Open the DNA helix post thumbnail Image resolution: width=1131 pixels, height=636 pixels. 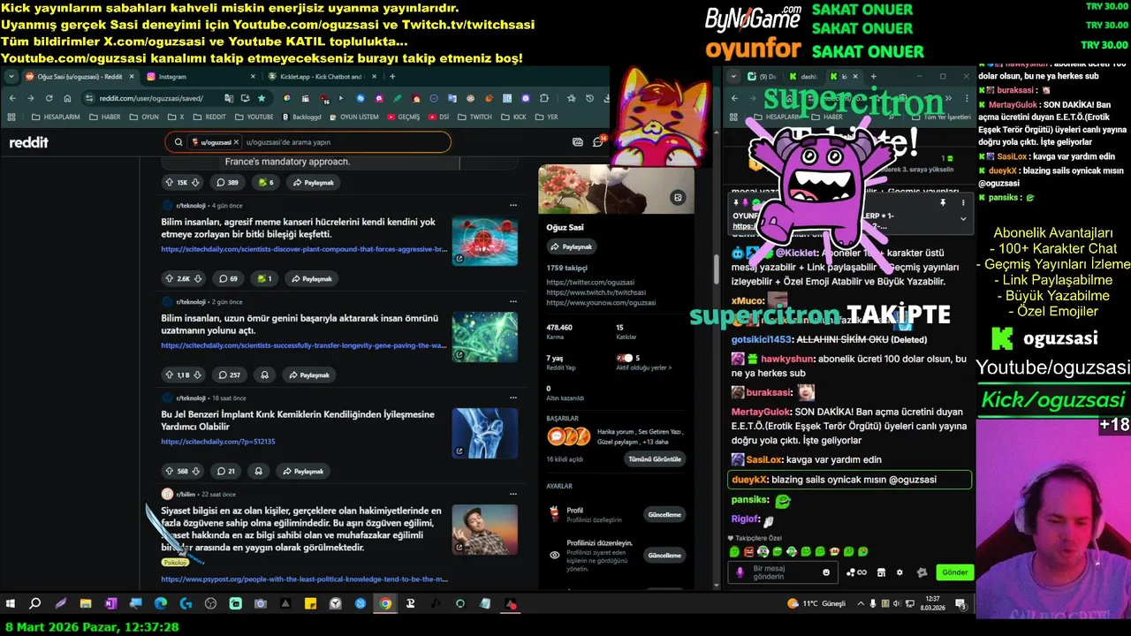point(485,337)
